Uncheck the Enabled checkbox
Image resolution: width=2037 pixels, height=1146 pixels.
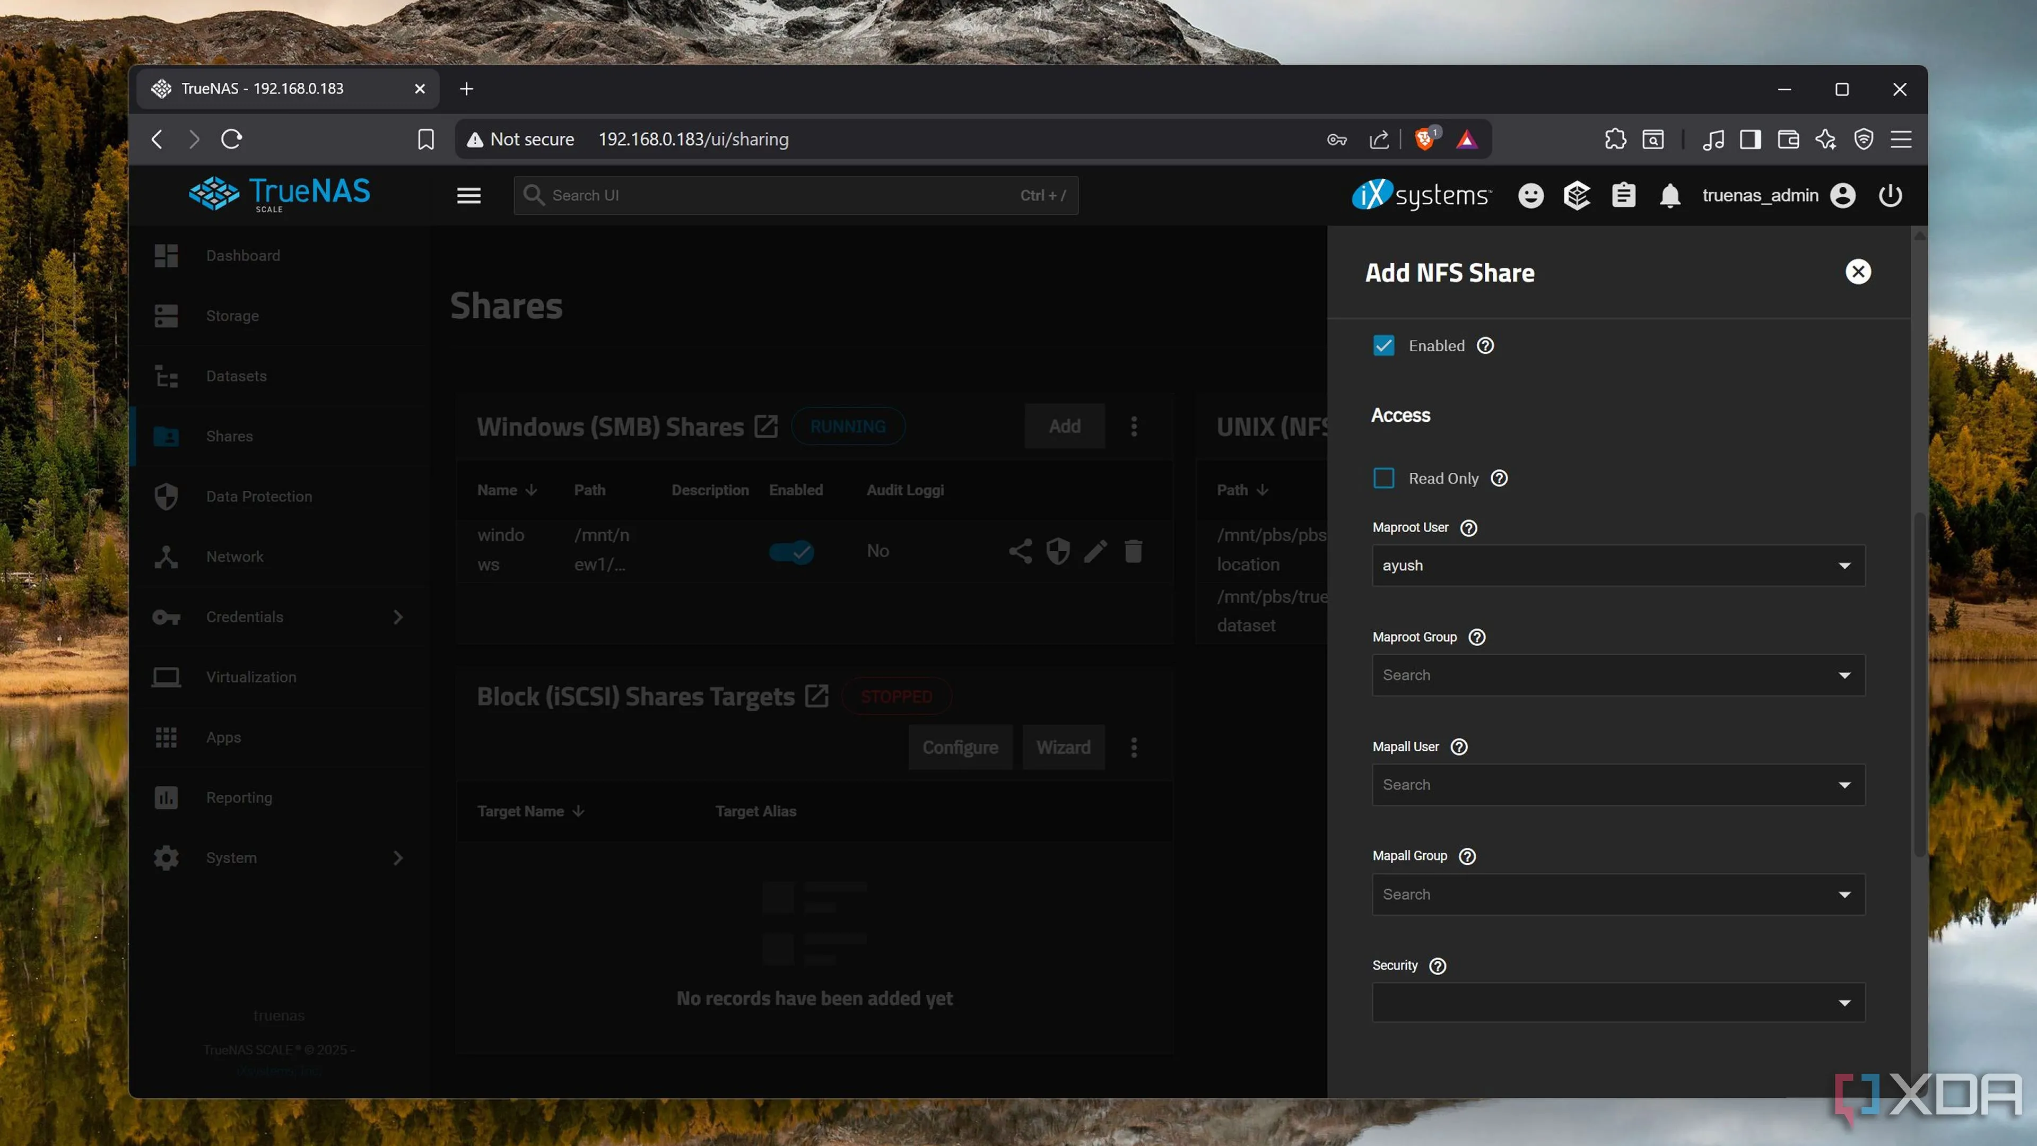1384,345
